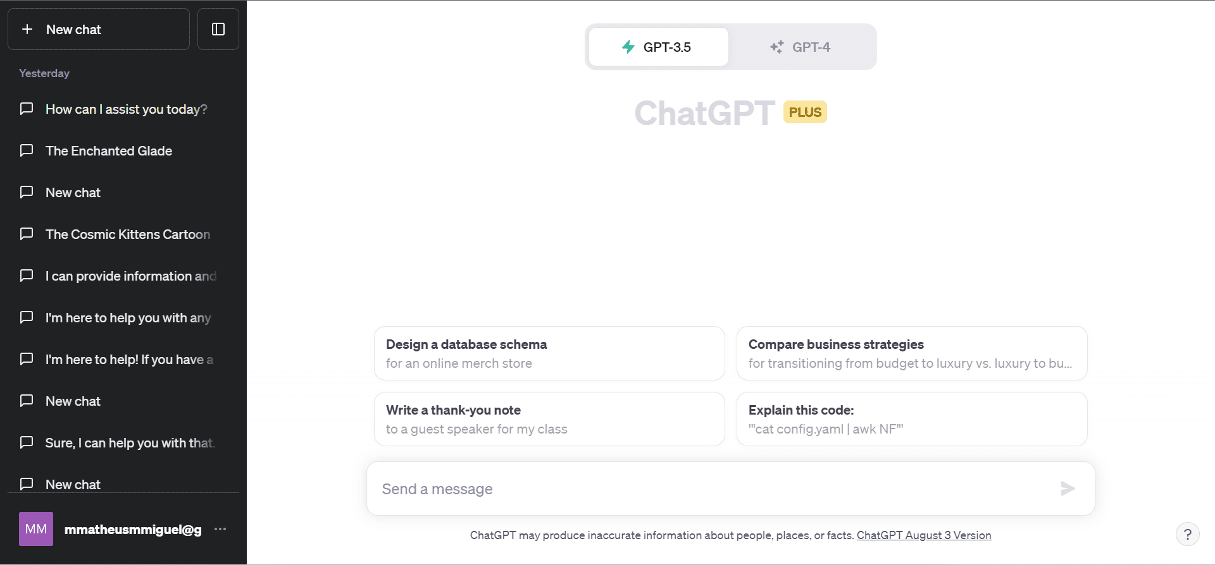
Task: Open the How can I assist you today chat
Action: pyautogui.click(x=126, y=109)
